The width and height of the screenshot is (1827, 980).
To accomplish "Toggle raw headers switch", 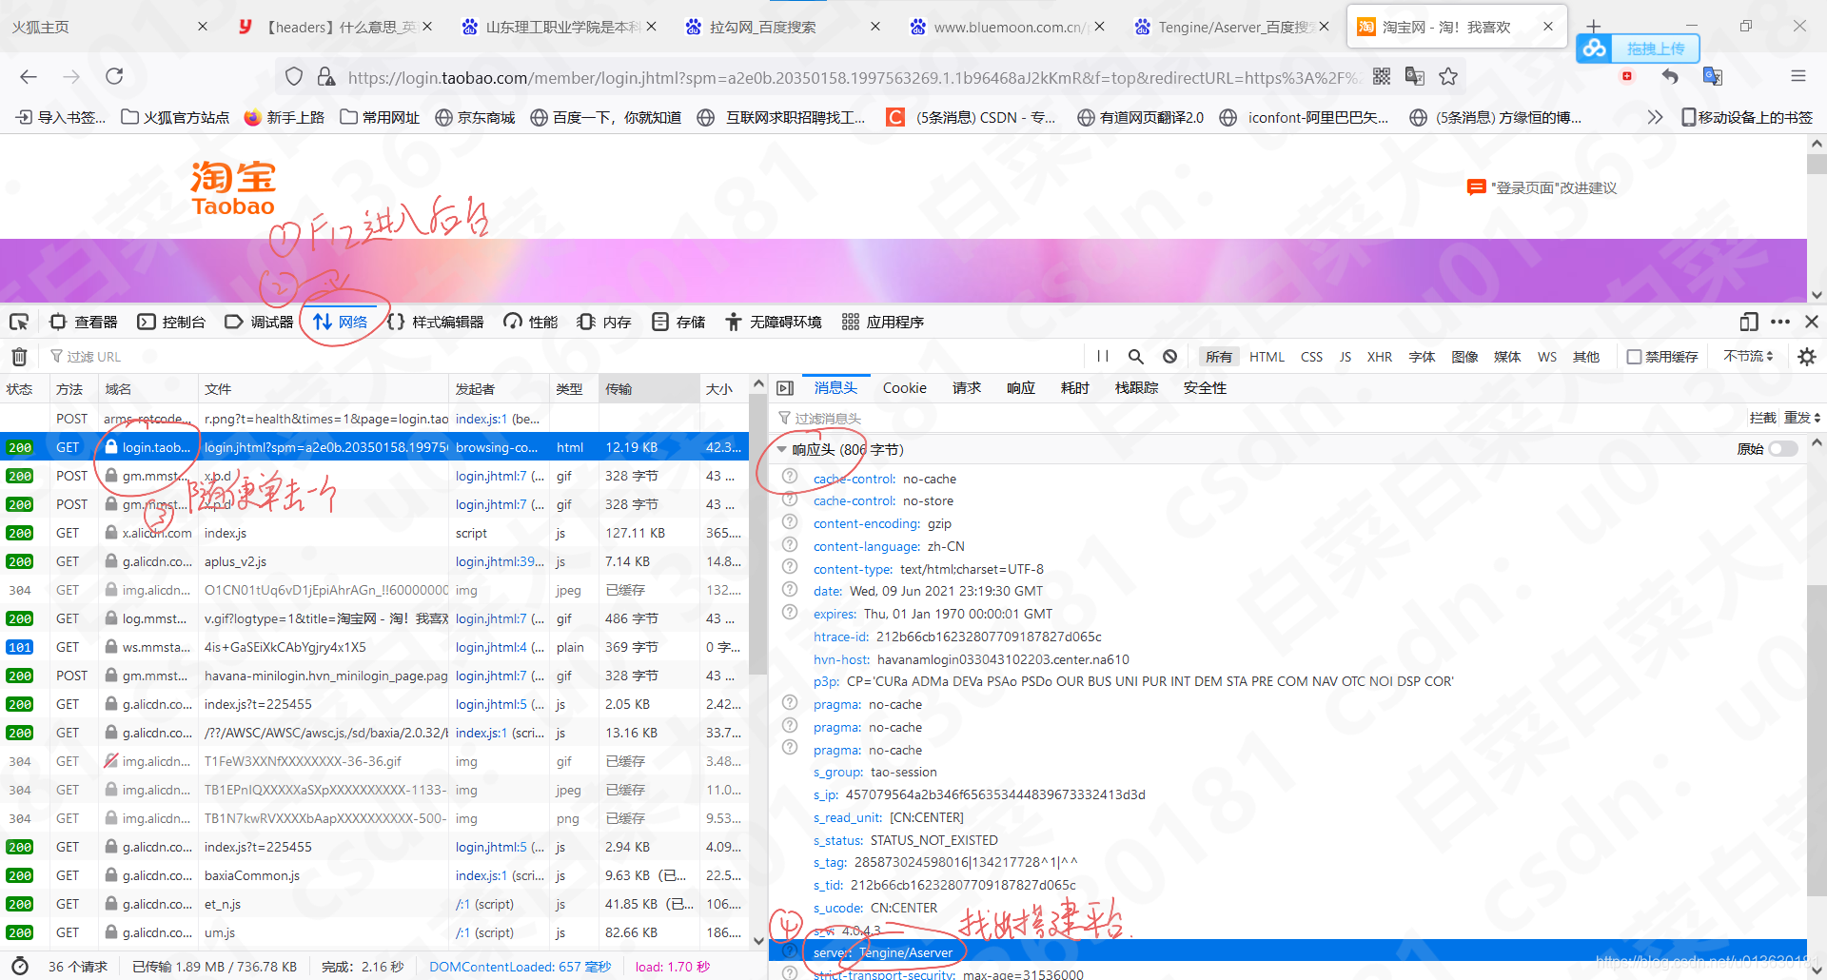I will pos(1783,449).
